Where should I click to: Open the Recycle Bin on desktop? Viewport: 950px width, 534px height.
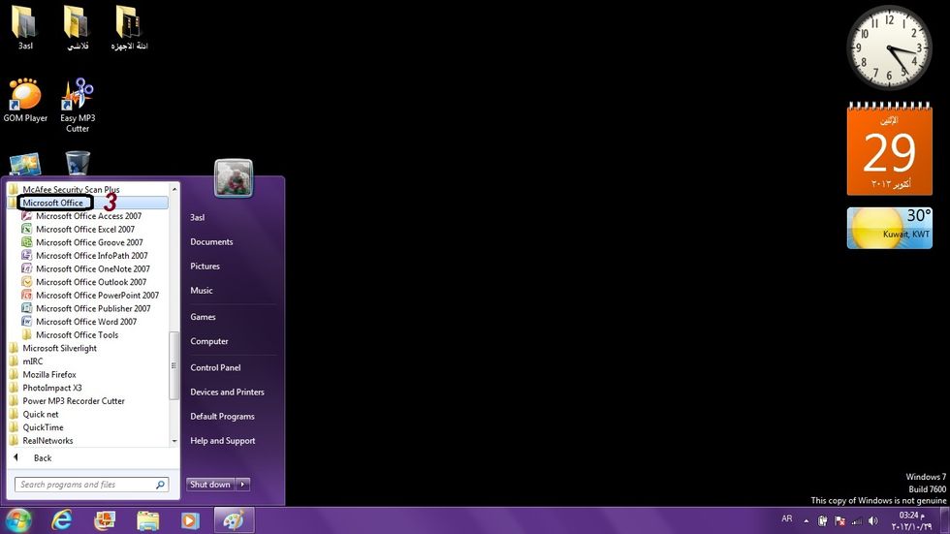[78, 163]
